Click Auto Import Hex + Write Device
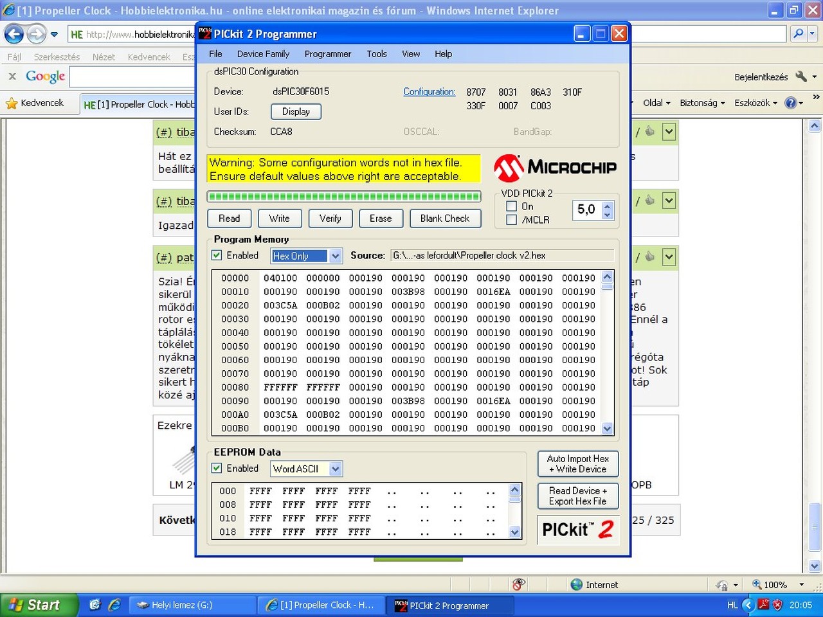Viewport: 823px width, 617px height. click(578, 464)
